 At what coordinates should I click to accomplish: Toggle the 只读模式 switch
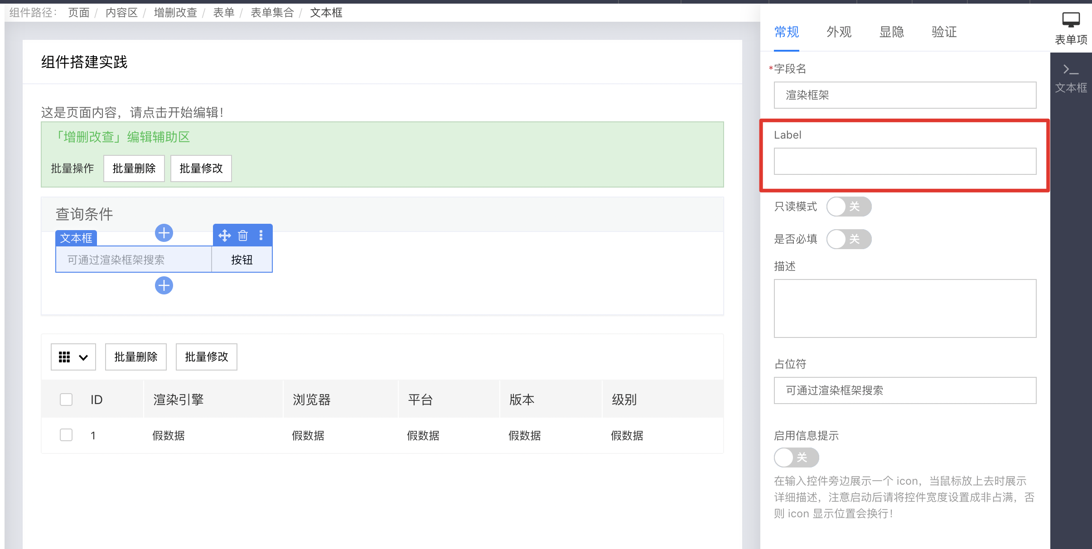[x=849, y=207]
